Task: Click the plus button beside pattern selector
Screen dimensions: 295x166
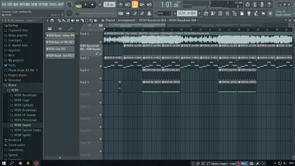Action: click(199, 13)
